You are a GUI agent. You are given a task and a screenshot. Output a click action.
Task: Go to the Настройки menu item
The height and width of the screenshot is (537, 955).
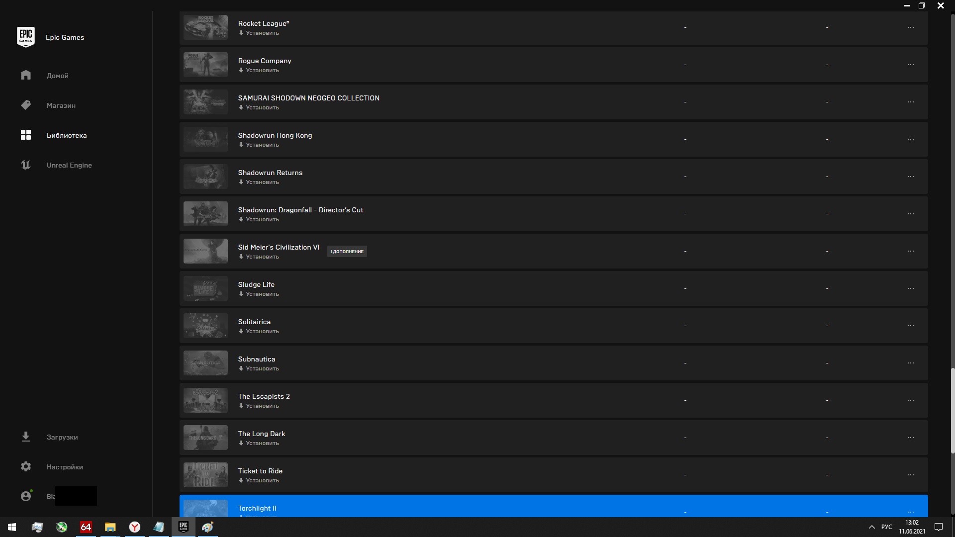point(65,467)
